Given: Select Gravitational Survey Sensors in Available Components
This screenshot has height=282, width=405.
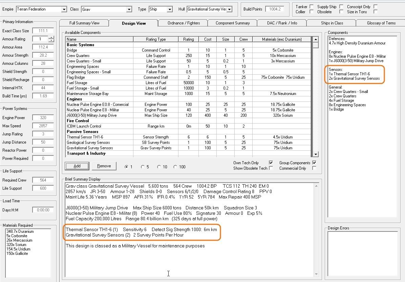Looking at the screenshot, I should pyautogui.click(x=189, y=148).
